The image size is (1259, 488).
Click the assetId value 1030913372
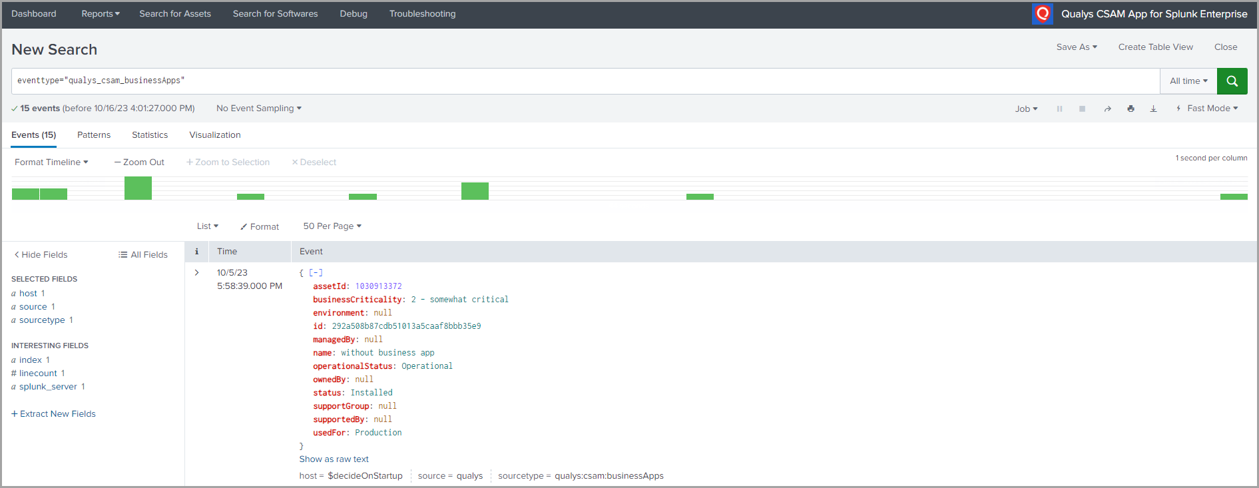coord(378,286)
